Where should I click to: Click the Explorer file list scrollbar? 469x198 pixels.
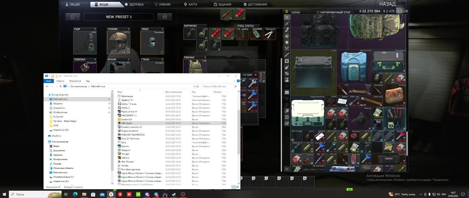(x=238, y=132)
